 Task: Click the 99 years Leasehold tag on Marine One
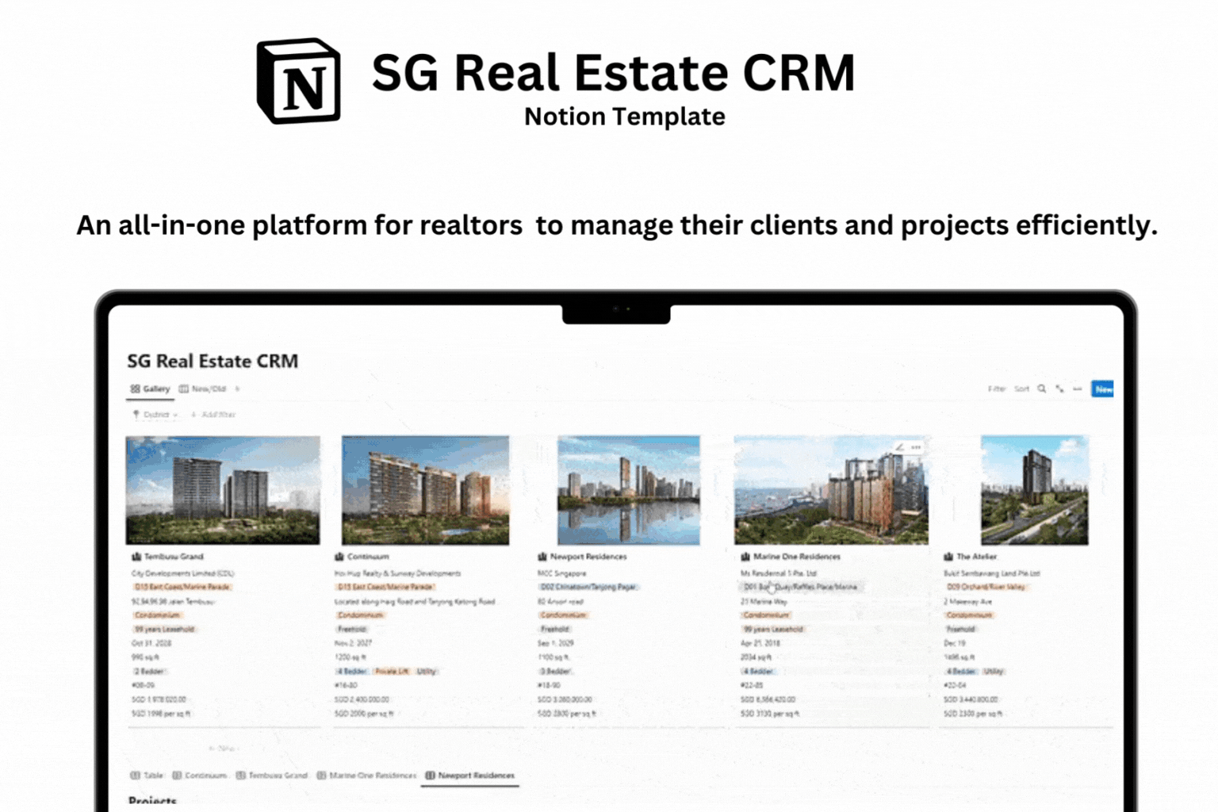coord(773,629)
